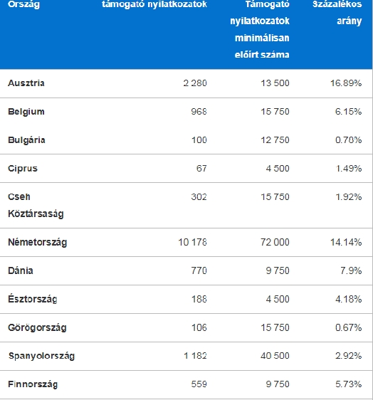
Task: Click the Belgium country name
Action: click(x=26, y=112)
